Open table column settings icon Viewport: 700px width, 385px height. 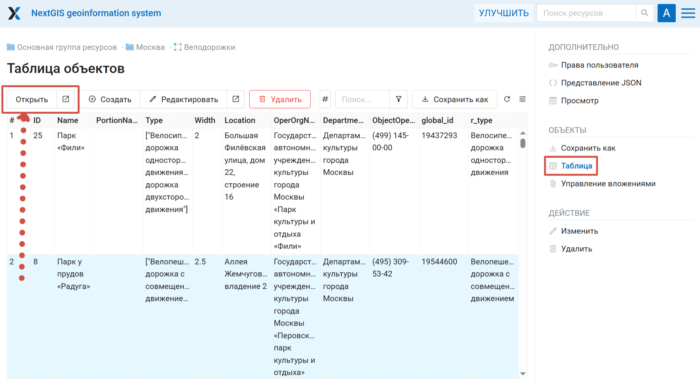(522, 99)
